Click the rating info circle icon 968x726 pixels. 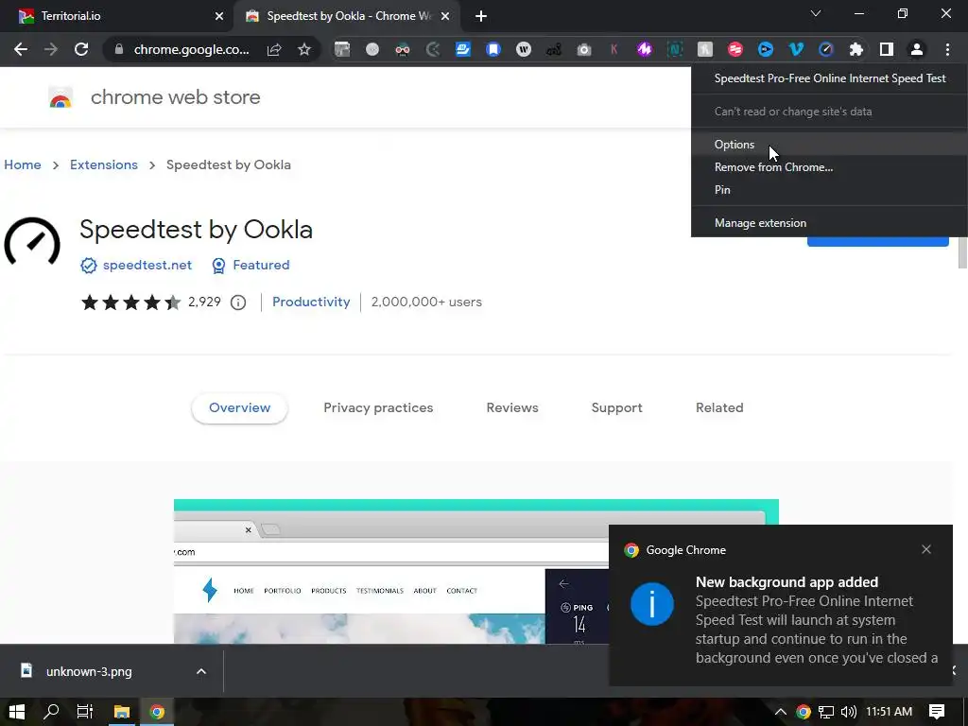pyautogui.click(x=238, y=302)
